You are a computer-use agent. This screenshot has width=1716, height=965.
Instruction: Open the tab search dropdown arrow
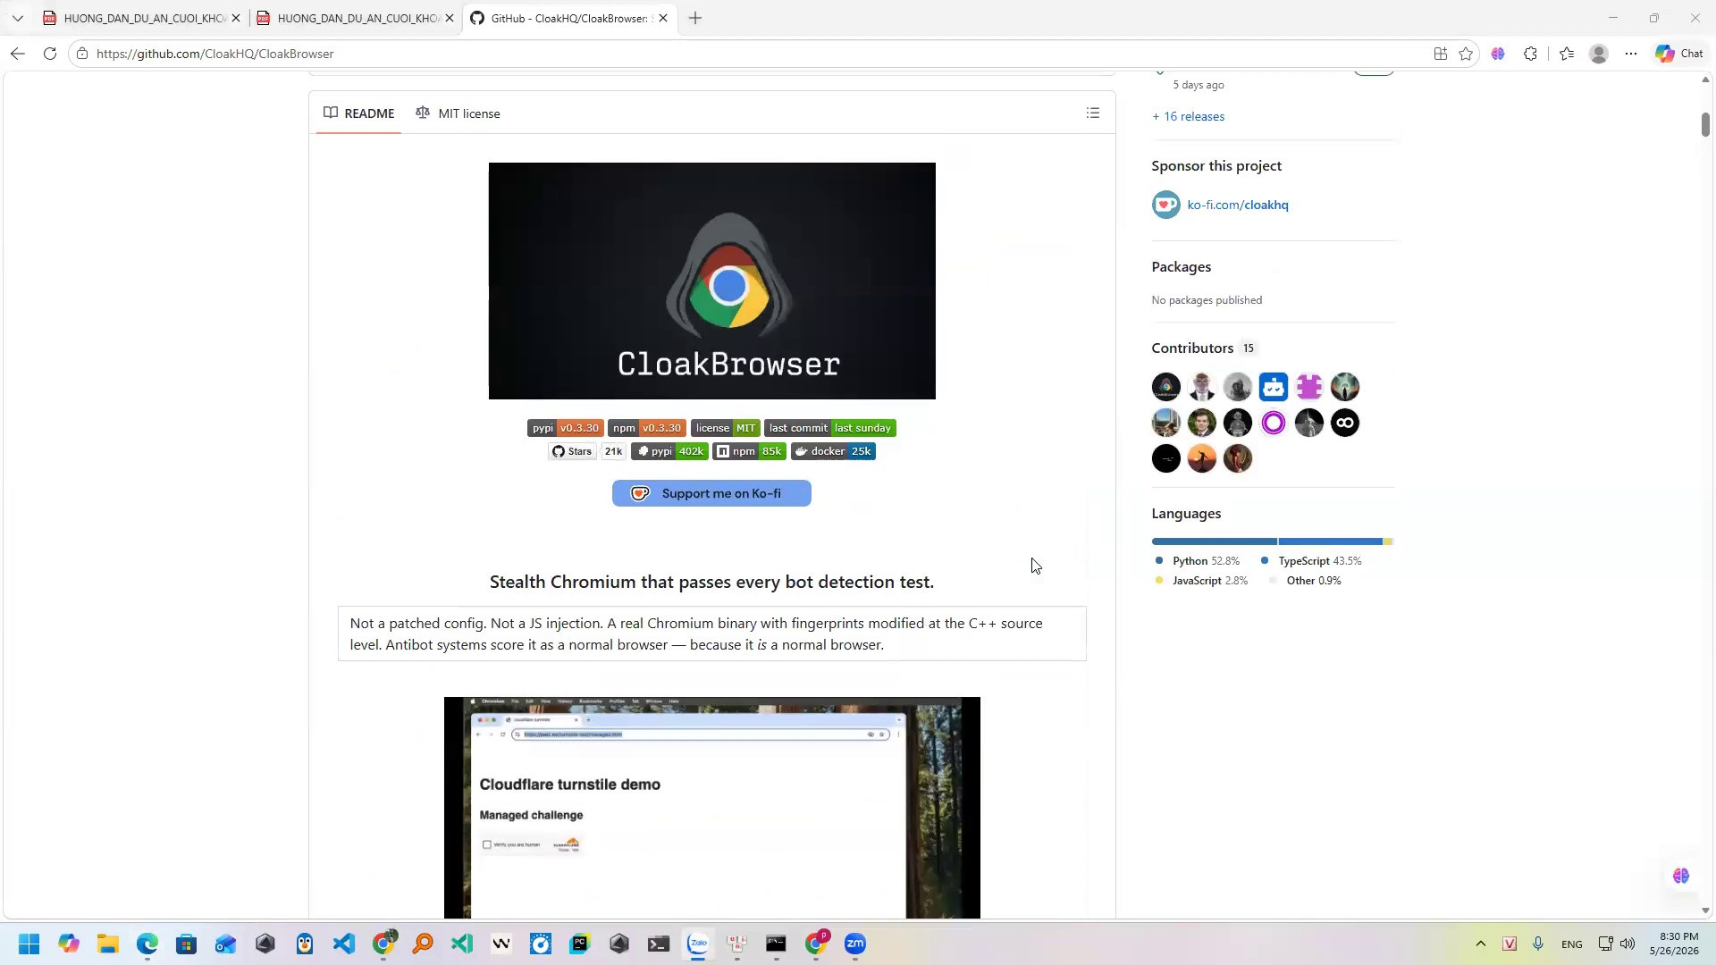(x=17, y=18)
